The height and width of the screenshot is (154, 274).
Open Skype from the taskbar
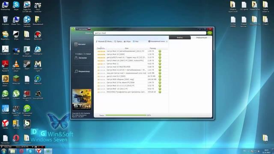30,151
